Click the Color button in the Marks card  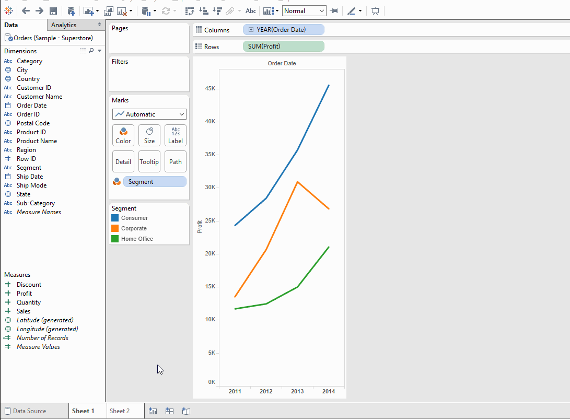click(123, 135)
